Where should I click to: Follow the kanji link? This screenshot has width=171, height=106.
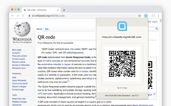pyautogui.click(x=89, y=78)
